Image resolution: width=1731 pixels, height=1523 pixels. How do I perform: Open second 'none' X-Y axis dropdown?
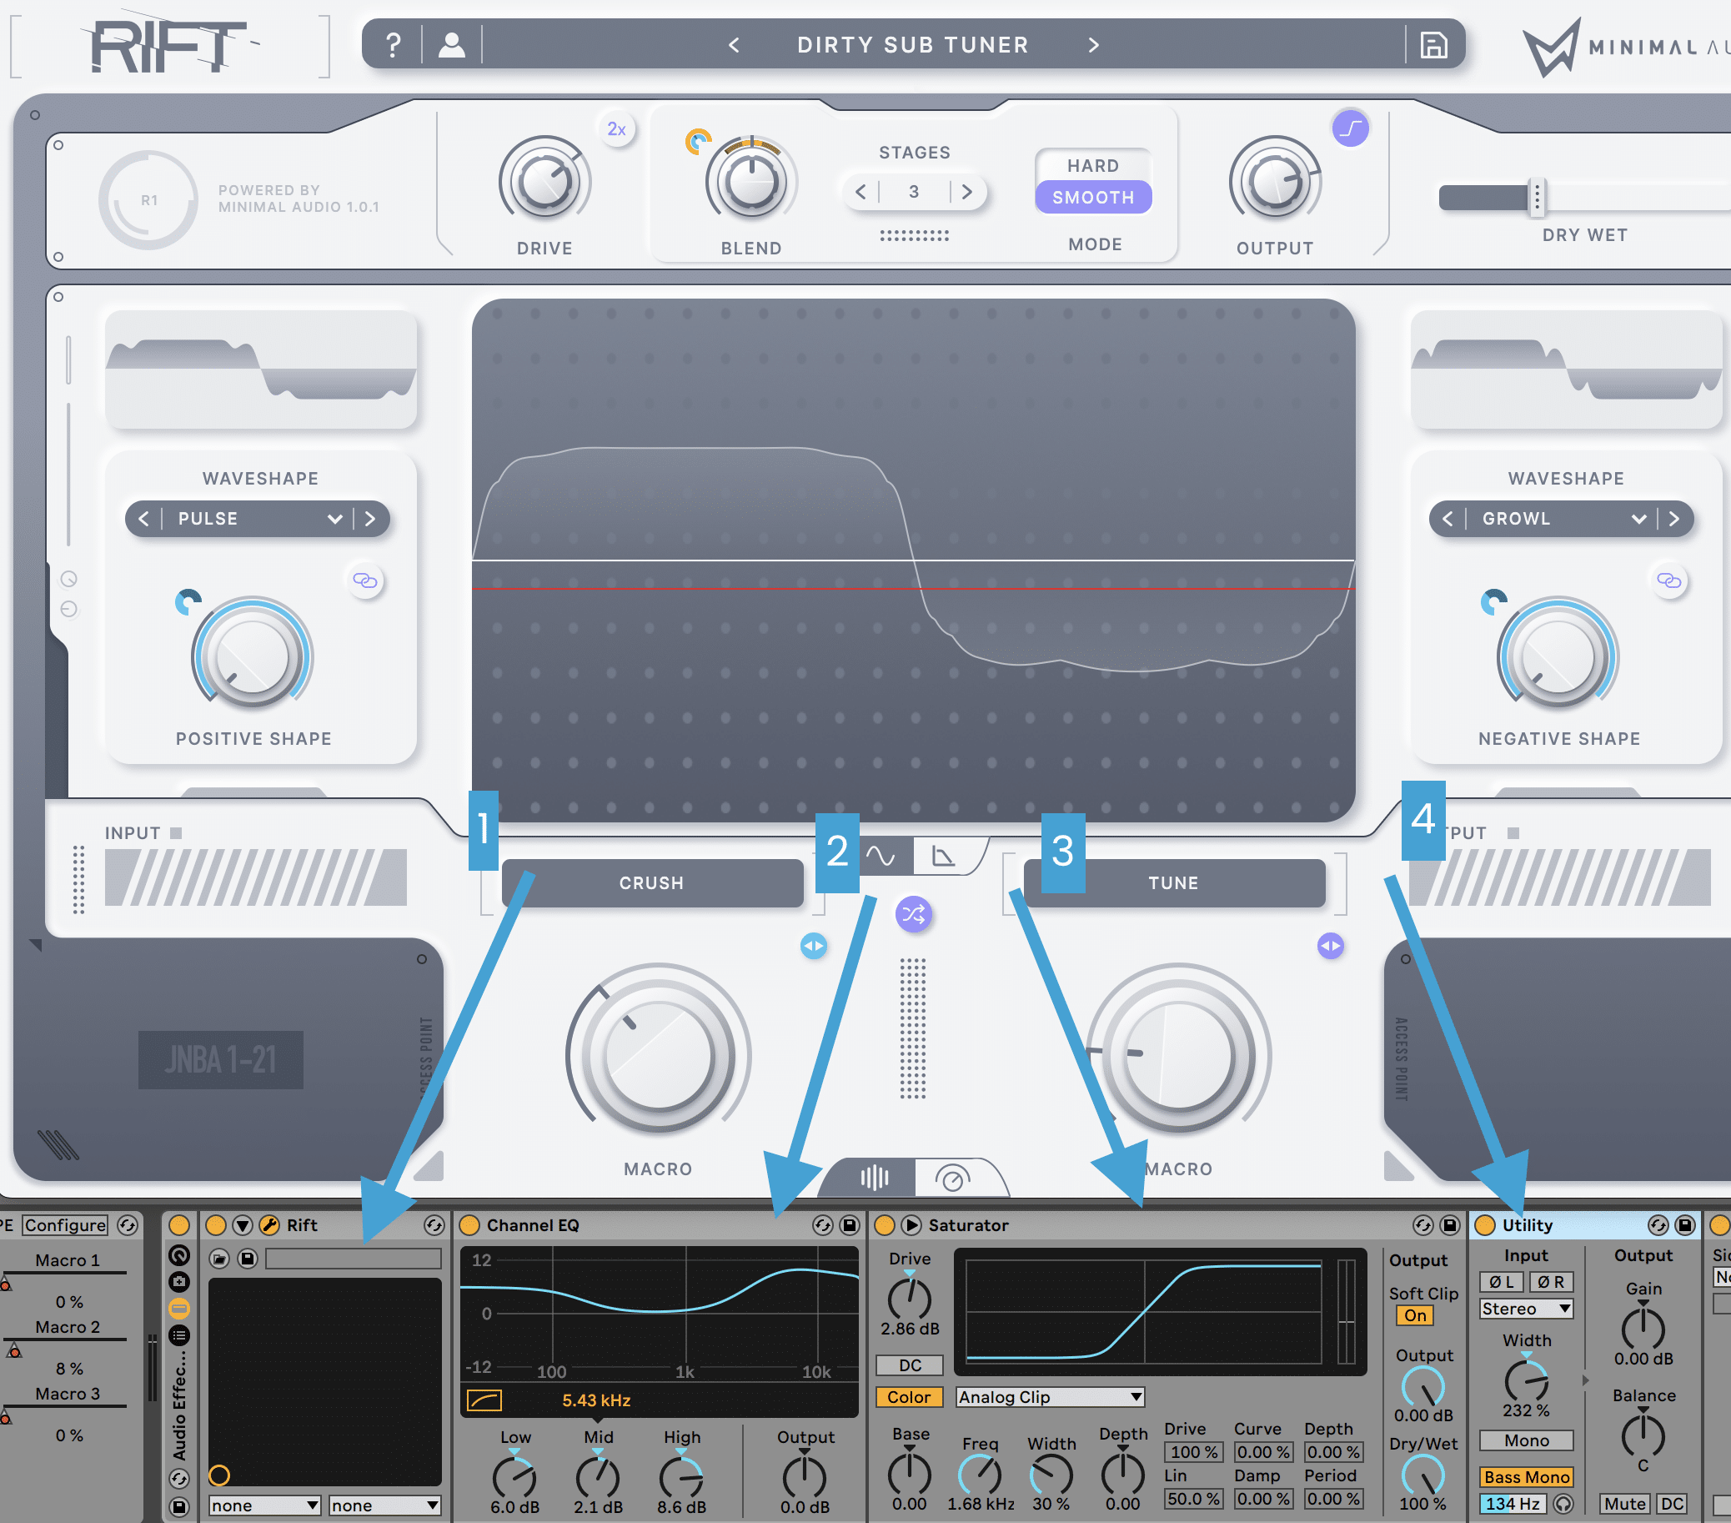click(385, 1505)
